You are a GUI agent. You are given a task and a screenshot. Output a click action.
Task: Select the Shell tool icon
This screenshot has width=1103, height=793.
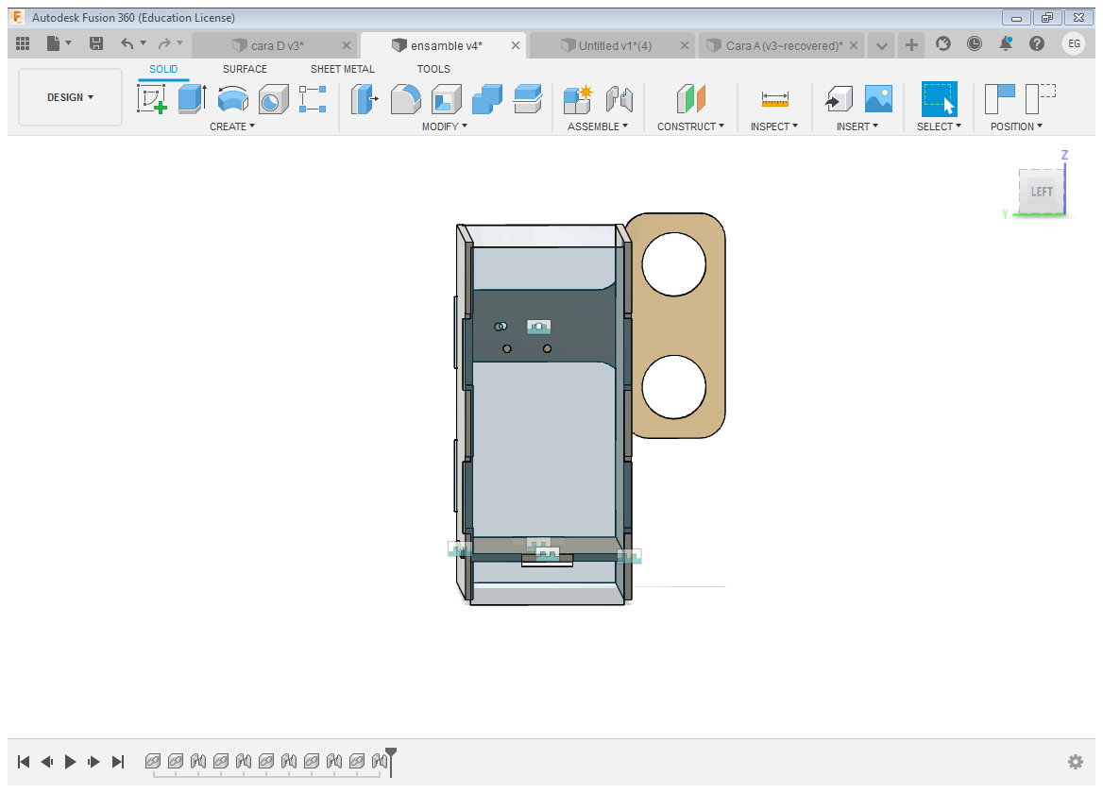(x=446, y=99)
